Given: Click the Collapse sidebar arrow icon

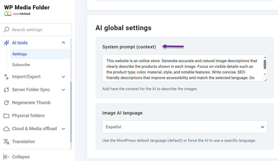Looking at the screenshot, I should pyautogui.click(x=6, y=157).
